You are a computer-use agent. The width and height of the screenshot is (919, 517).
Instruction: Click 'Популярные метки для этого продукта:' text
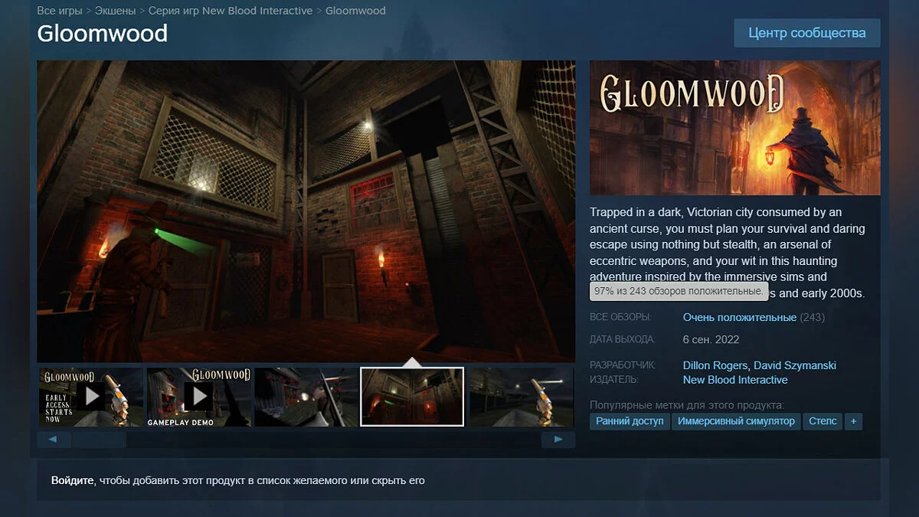[x=687, y=404]
